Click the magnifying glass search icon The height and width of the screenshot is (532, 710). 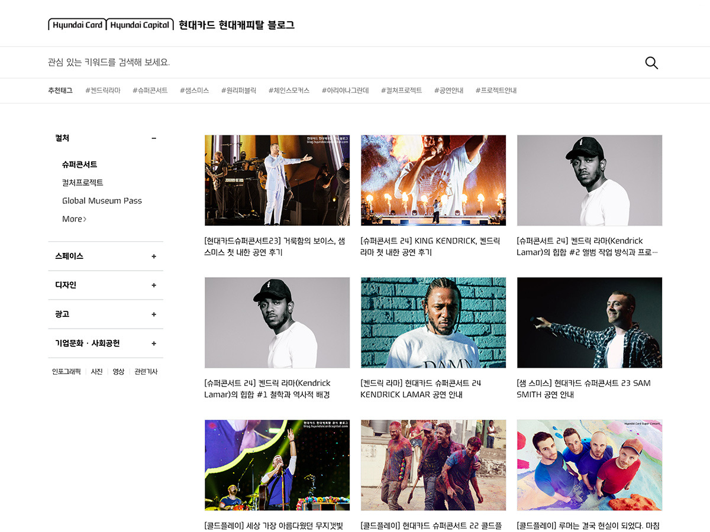click(651, 63)
